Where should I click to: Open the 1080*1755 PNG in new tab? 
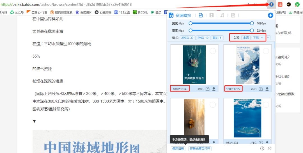click(261, 89)
